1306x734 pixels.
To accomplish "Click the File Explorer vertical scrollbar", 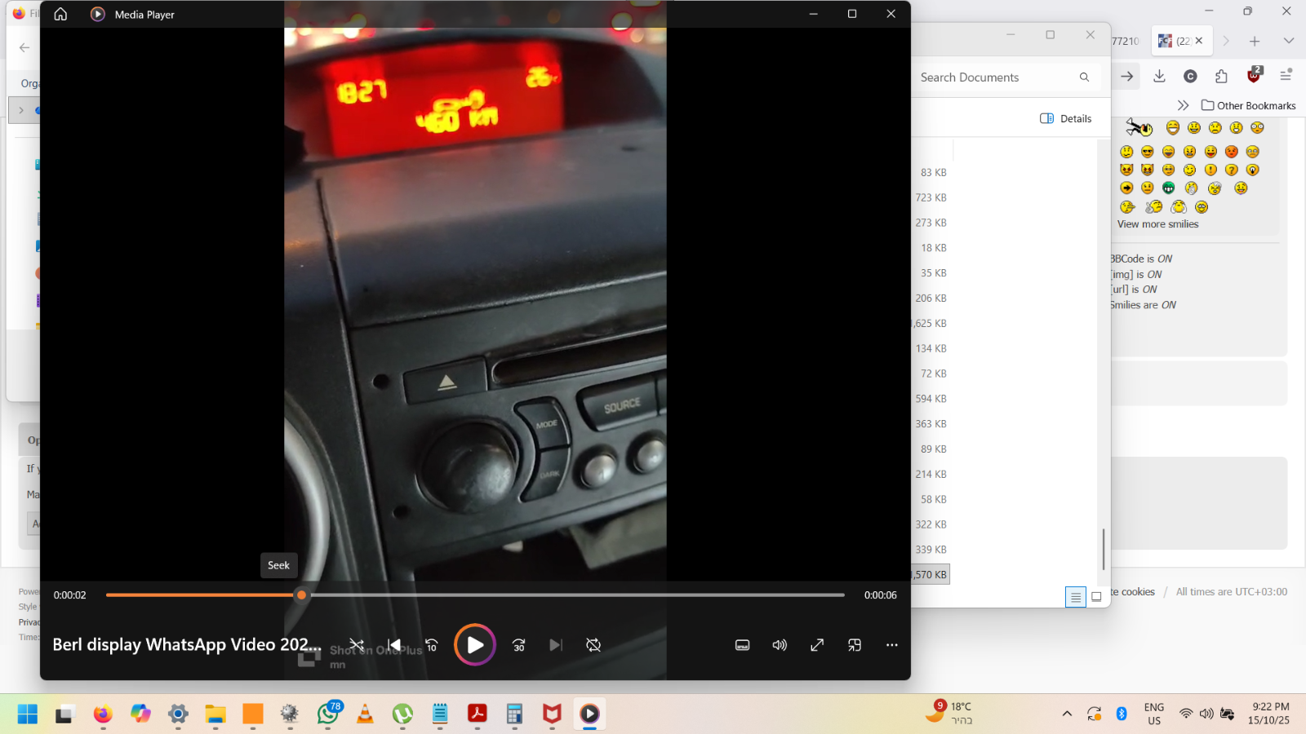I will click(x=1104, y=549).
